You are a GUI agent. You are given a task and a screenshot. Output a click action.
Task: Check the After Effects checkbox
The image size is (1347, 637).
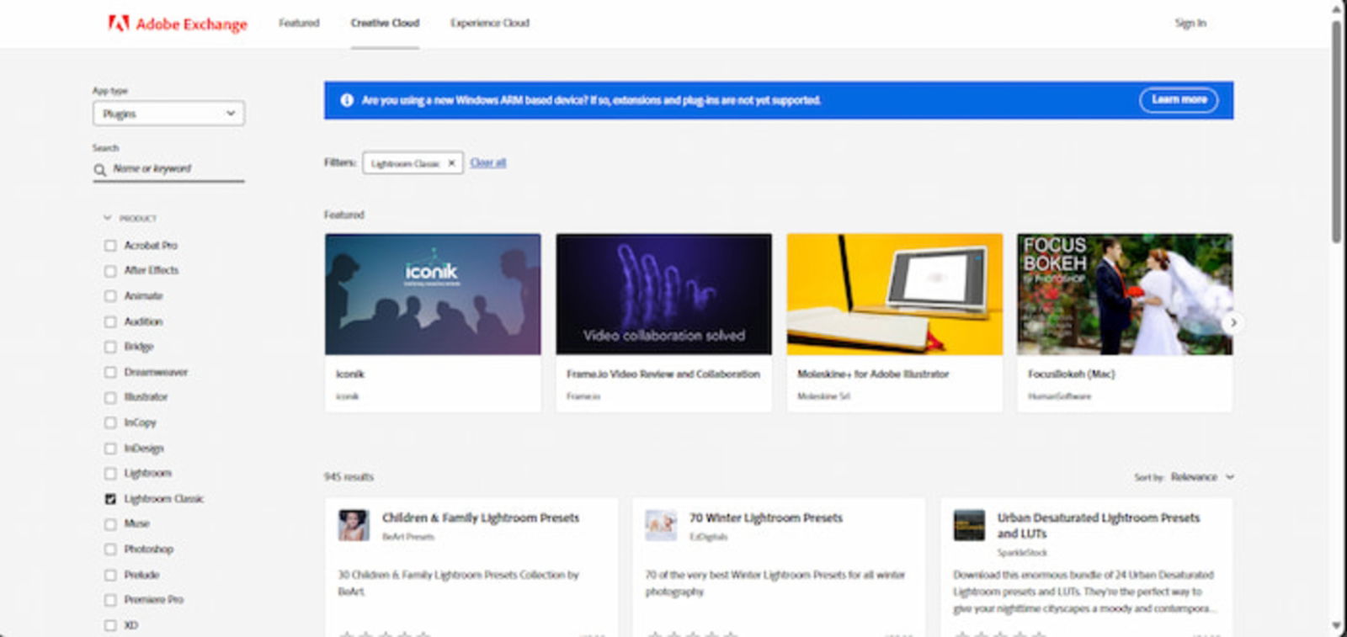110,271
